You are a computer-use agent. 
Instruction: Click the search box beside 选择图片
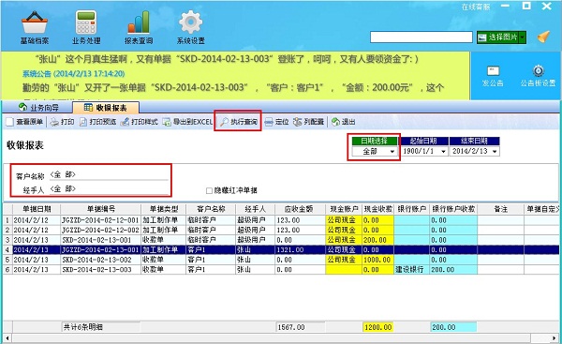[x=421, y=37]
